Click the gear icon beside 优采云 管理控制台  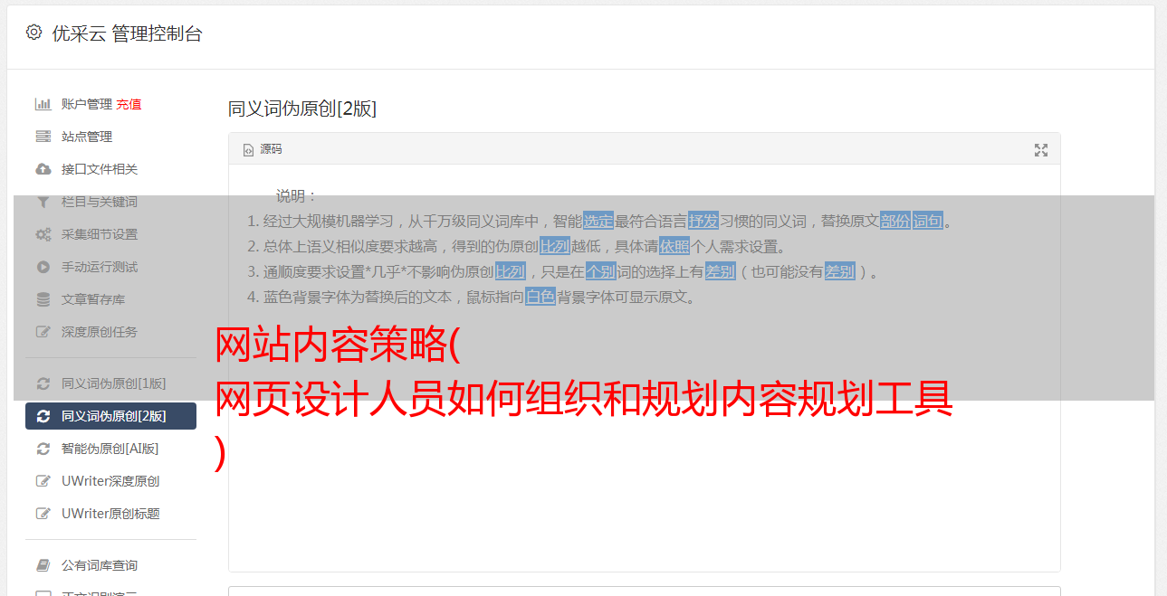pos(33,33)
